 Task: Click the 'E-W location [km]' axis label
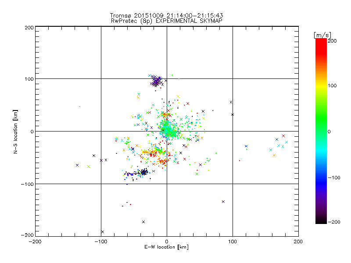[166, 247]
